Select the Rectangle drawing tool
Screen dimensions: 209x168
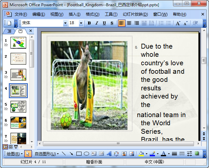(79, 154)
